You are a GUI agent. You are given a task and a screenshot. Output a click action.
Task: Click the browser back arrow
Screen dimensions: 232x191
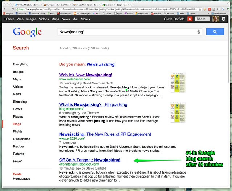(x=4, y=9)
